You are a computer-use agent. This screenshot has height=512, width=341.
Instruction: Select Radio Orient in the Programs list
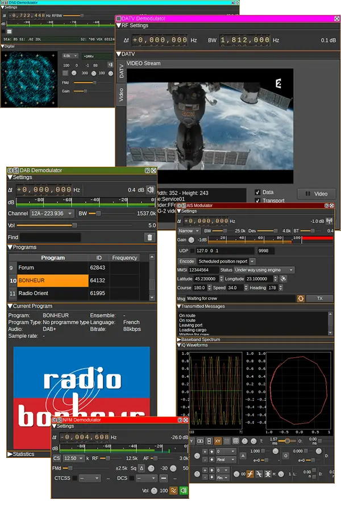pyautogui.click(x=52, y=293)
